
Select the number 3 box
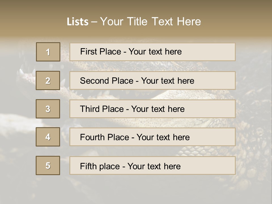coord(48,109)
